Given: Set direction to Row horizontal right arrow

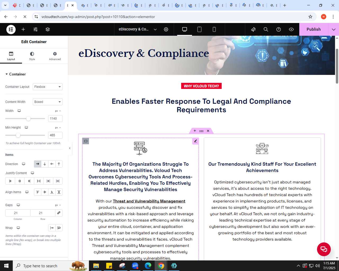Looking at the screenshot, I should (x=38, y=164).
